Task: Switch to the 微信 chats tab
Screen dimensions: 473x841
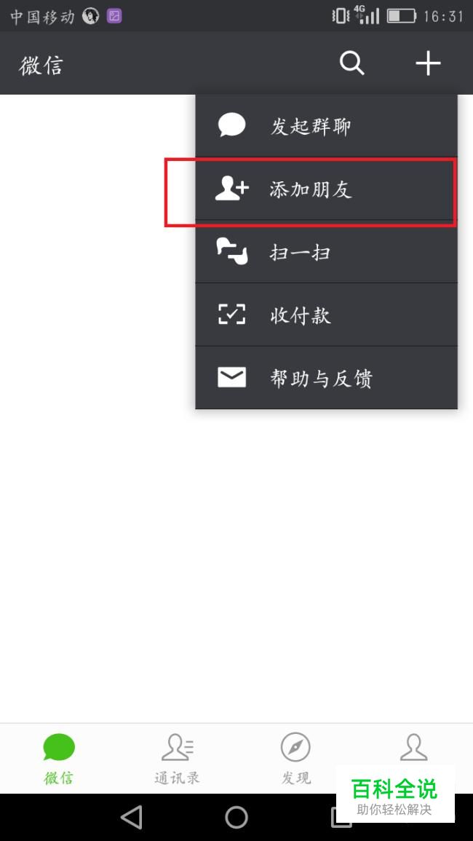Action: [59, 759]
